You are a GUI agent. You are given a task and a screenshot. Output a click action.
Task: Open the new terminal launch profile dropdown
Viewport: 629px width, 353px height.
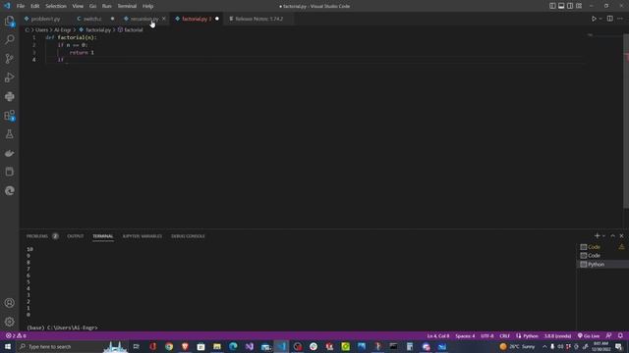(x=603, y=235)
